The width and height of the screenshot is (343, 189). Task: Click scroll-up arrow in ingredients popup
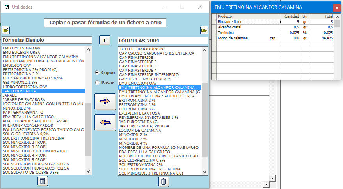(337, 17)
